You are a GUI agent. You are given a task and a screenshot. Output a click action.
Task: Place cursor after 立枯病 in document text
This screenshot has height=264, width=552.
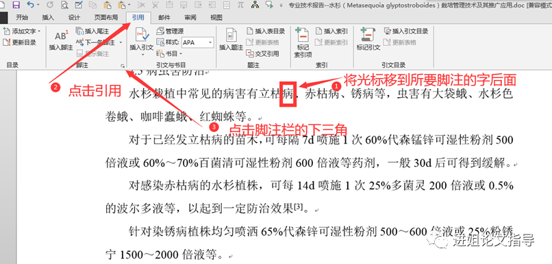pyautogui.click(x=294, y=94)
